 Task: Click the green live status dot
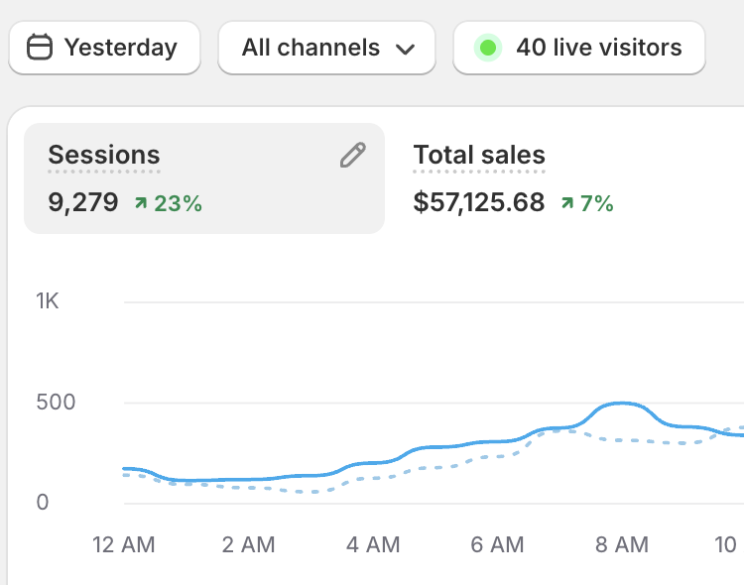(x=488, y=48)
